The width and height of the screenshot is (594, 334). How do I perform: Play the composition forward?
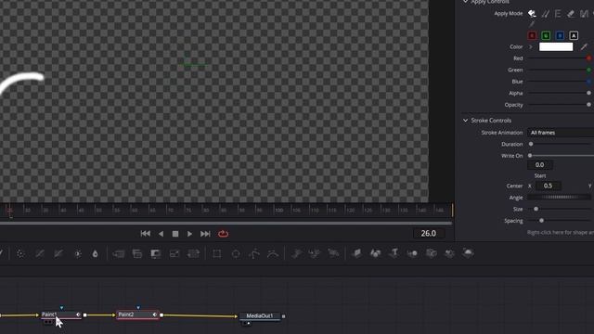coord(189,234)
